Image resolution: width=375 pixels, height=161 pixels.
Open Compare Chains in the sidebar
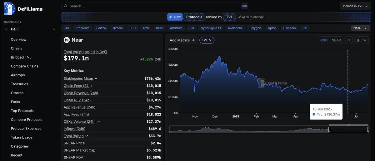click(x=24, y=66)
